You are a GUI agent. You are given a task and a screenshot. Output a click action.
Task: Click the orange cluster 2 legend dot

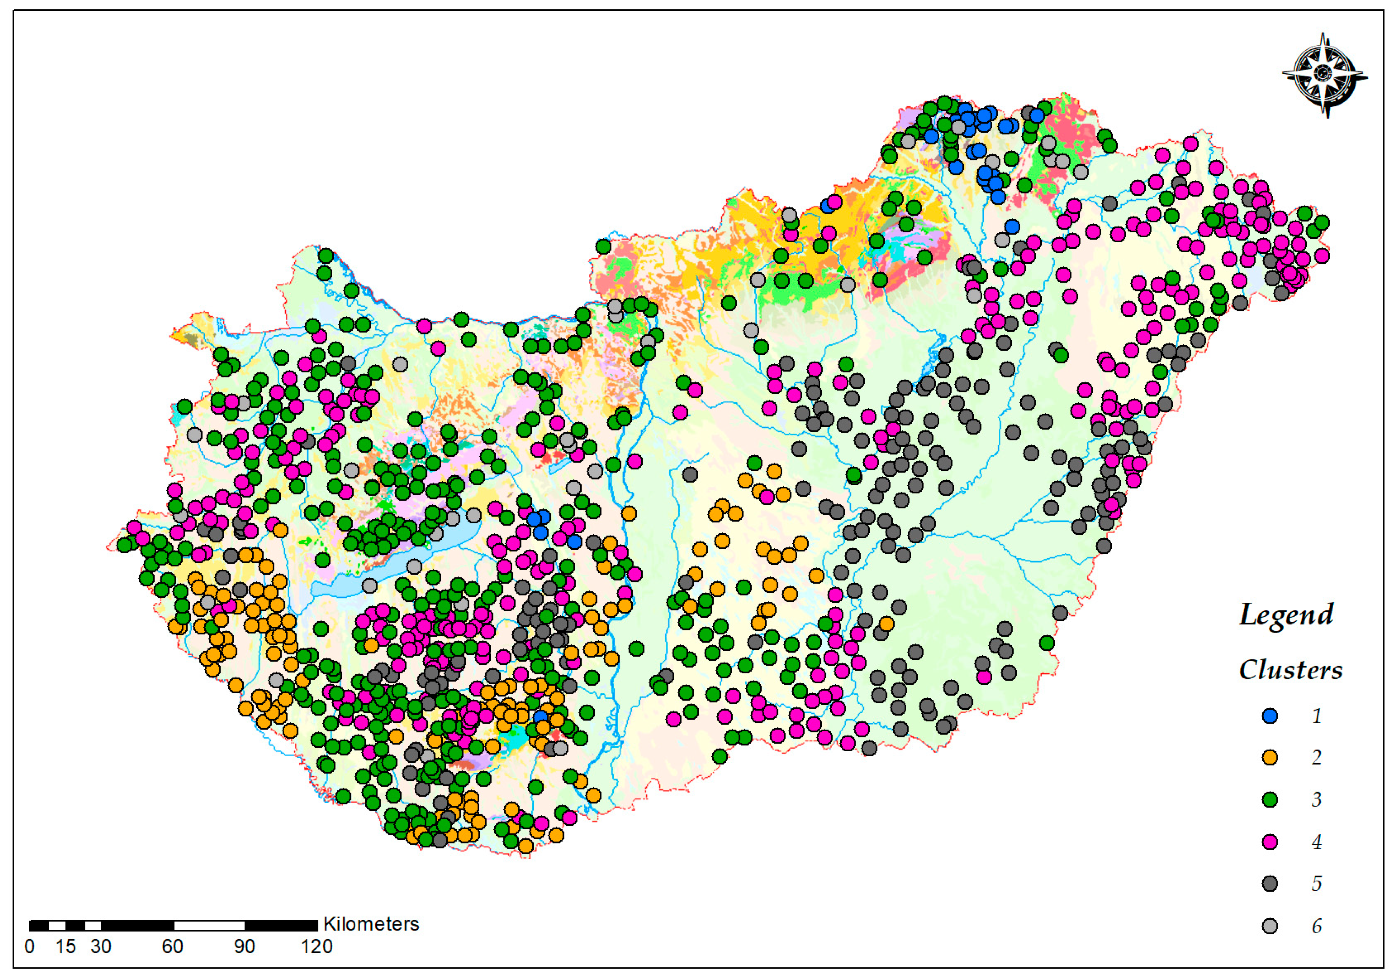1270,757
